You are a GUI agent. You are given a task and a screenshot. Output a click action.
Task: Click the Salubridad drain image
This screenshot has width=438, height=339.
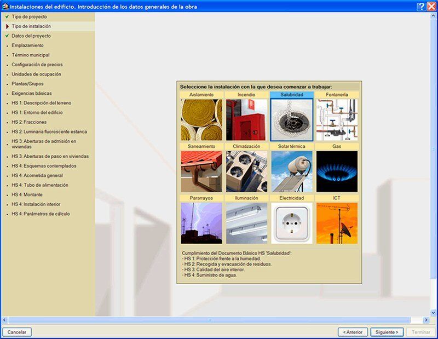pyautogui.click(x=292, y=119)
